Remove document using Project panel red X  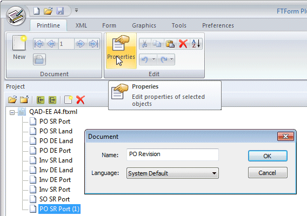click(81, 100)
